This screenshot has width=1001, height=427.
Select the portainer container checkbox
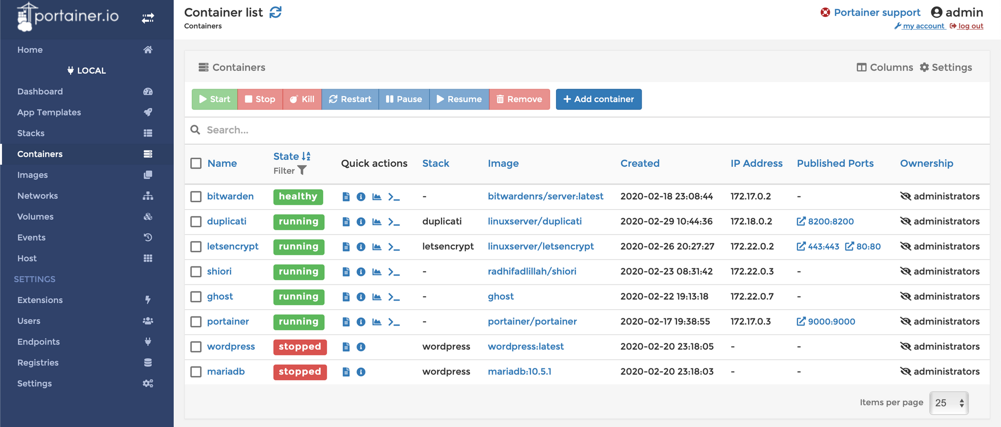click(196, 322)
